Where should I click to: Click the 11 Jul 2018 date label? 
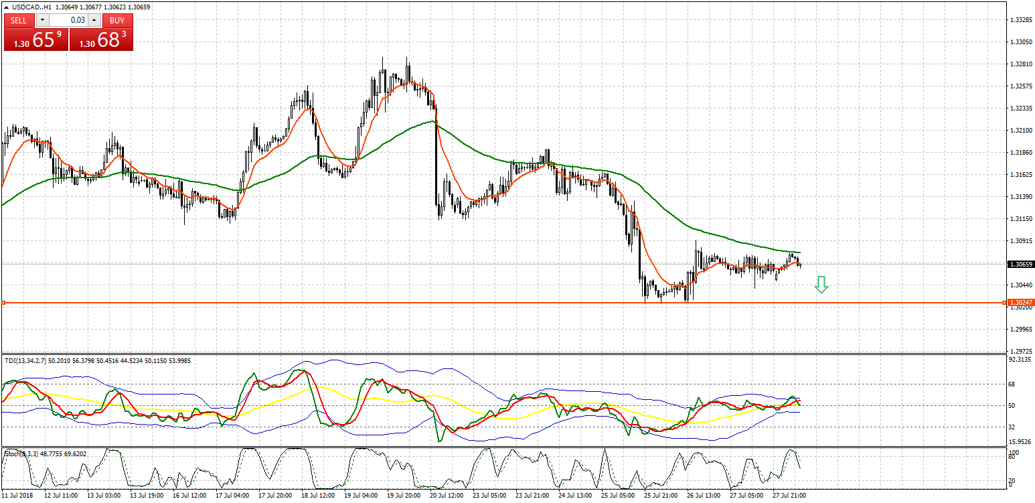click(x=17, y=496)
